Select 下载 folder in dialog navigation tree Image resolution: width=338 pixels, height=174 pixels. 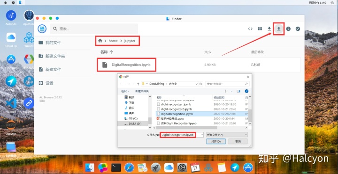pyautogui.click(x=130, y=102)
